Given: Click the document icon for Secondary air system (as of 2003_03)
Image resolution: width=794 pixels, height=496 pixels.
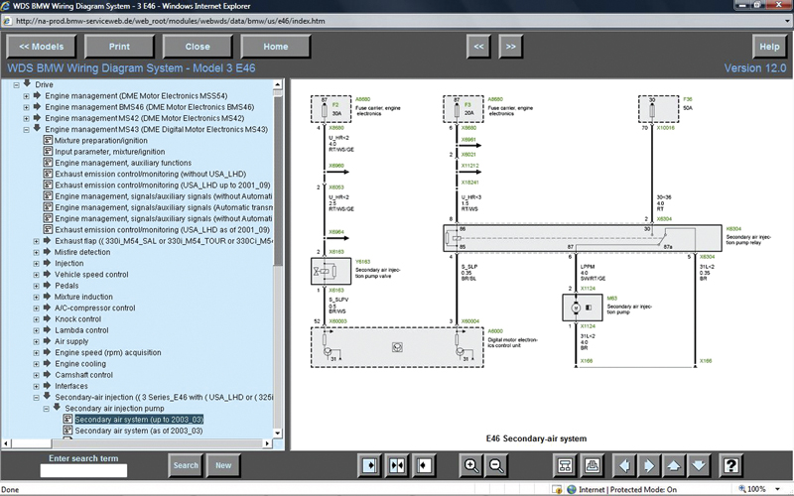Looking at the screenshot, I should (67, 431).
